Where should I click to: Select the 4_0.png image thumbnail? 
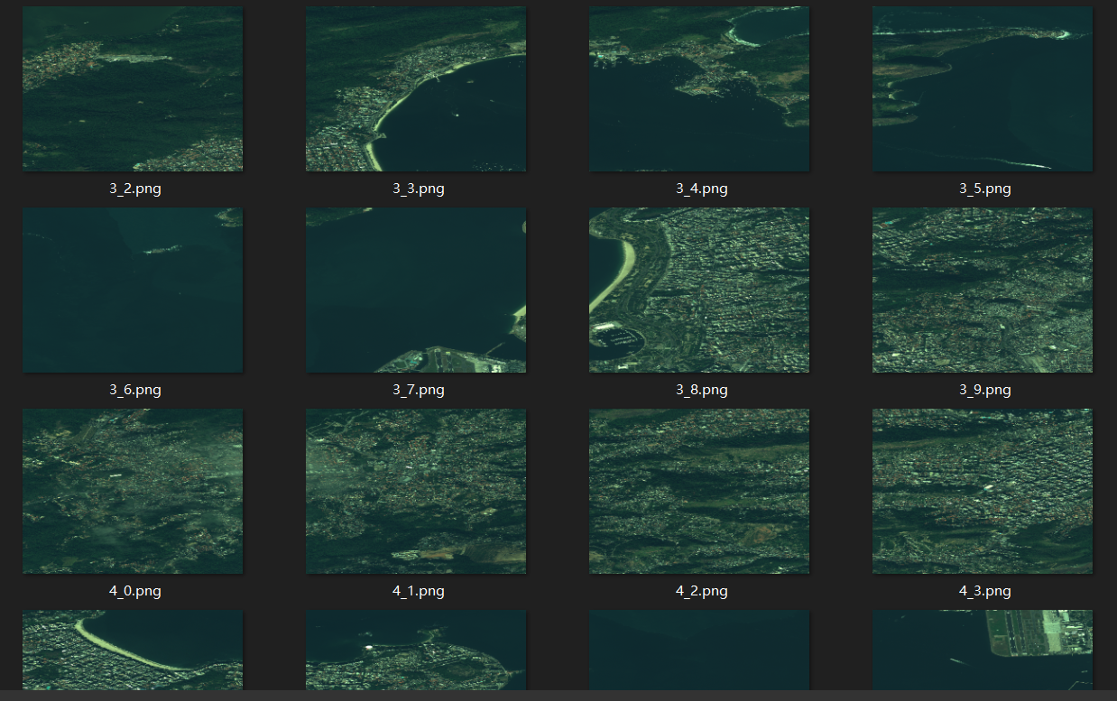tap(133, 491)
